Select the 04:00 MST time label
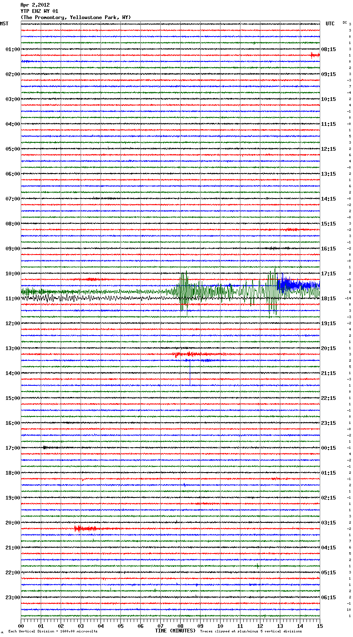Screen dimensions: 353x637 pos(13,124)
